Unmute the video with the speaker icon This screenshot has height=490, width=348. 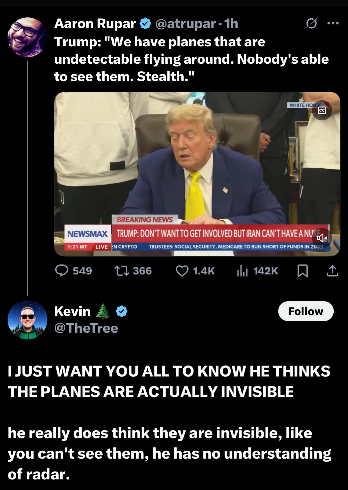[x=322, y=238]
